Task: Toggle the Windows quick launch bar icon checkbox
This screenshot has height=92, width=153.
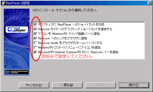Action: pos(35,34)
